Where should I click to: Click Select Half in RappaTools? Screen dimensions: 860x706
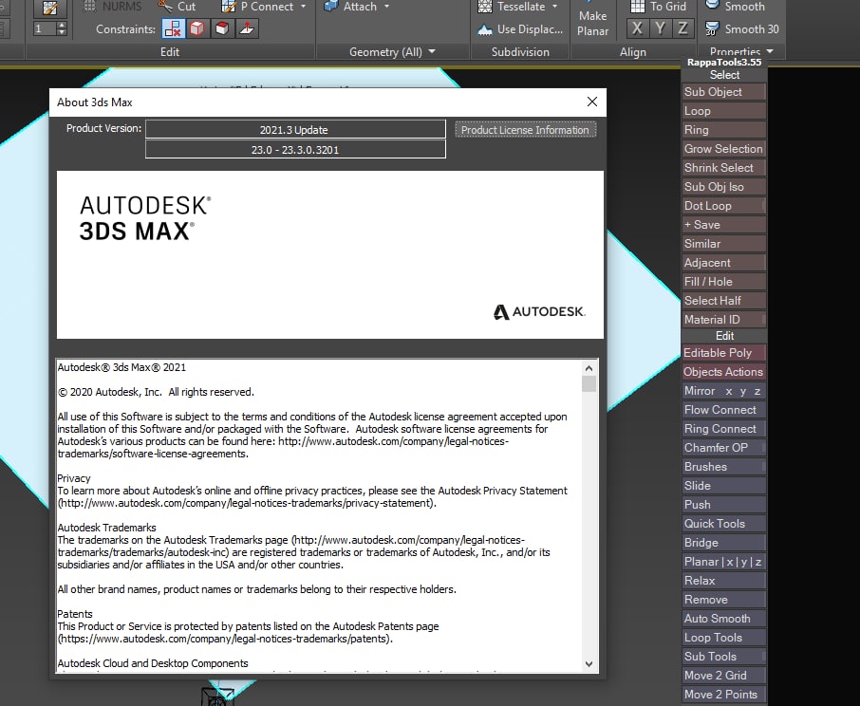click(723, 301)
